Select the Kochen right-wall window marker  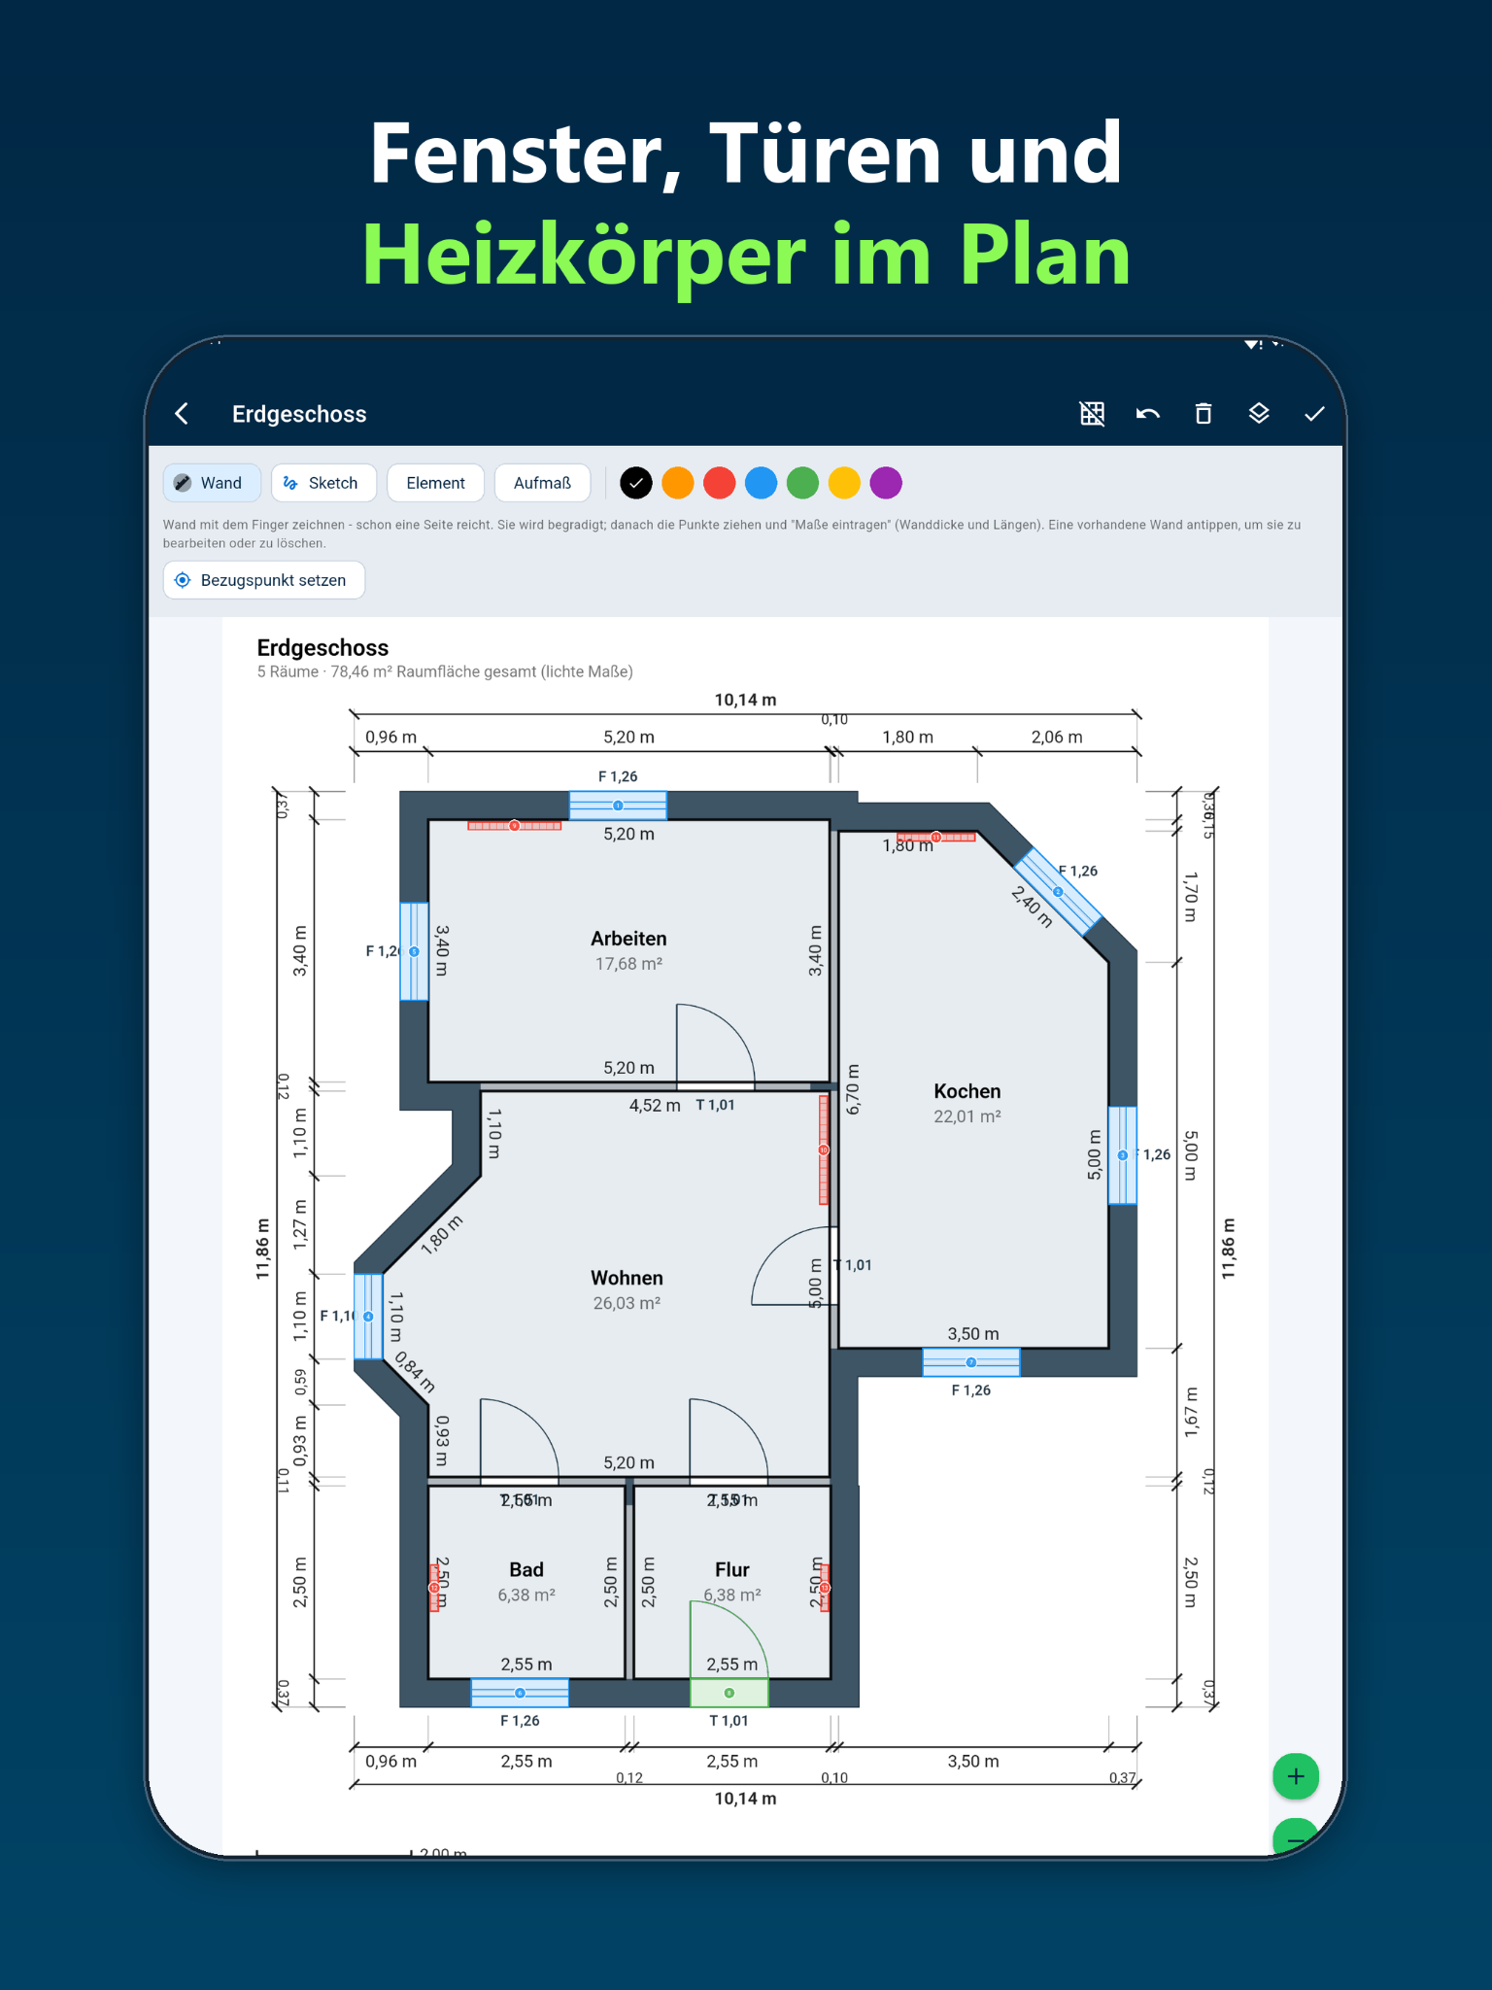(x=1123, y=1155)
